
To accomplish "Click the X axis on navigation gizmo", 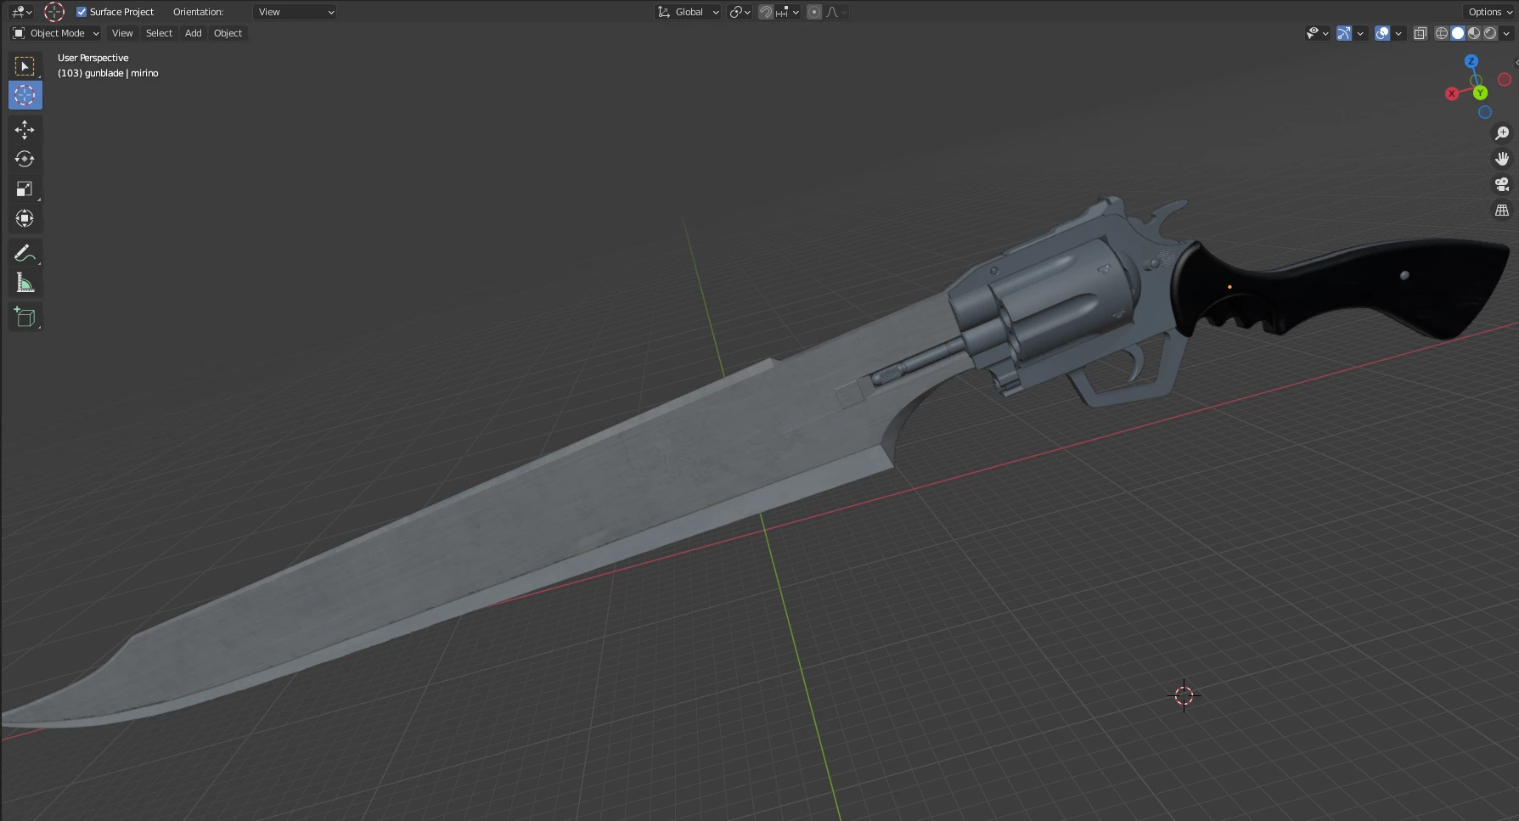I will pos(1452,93).
